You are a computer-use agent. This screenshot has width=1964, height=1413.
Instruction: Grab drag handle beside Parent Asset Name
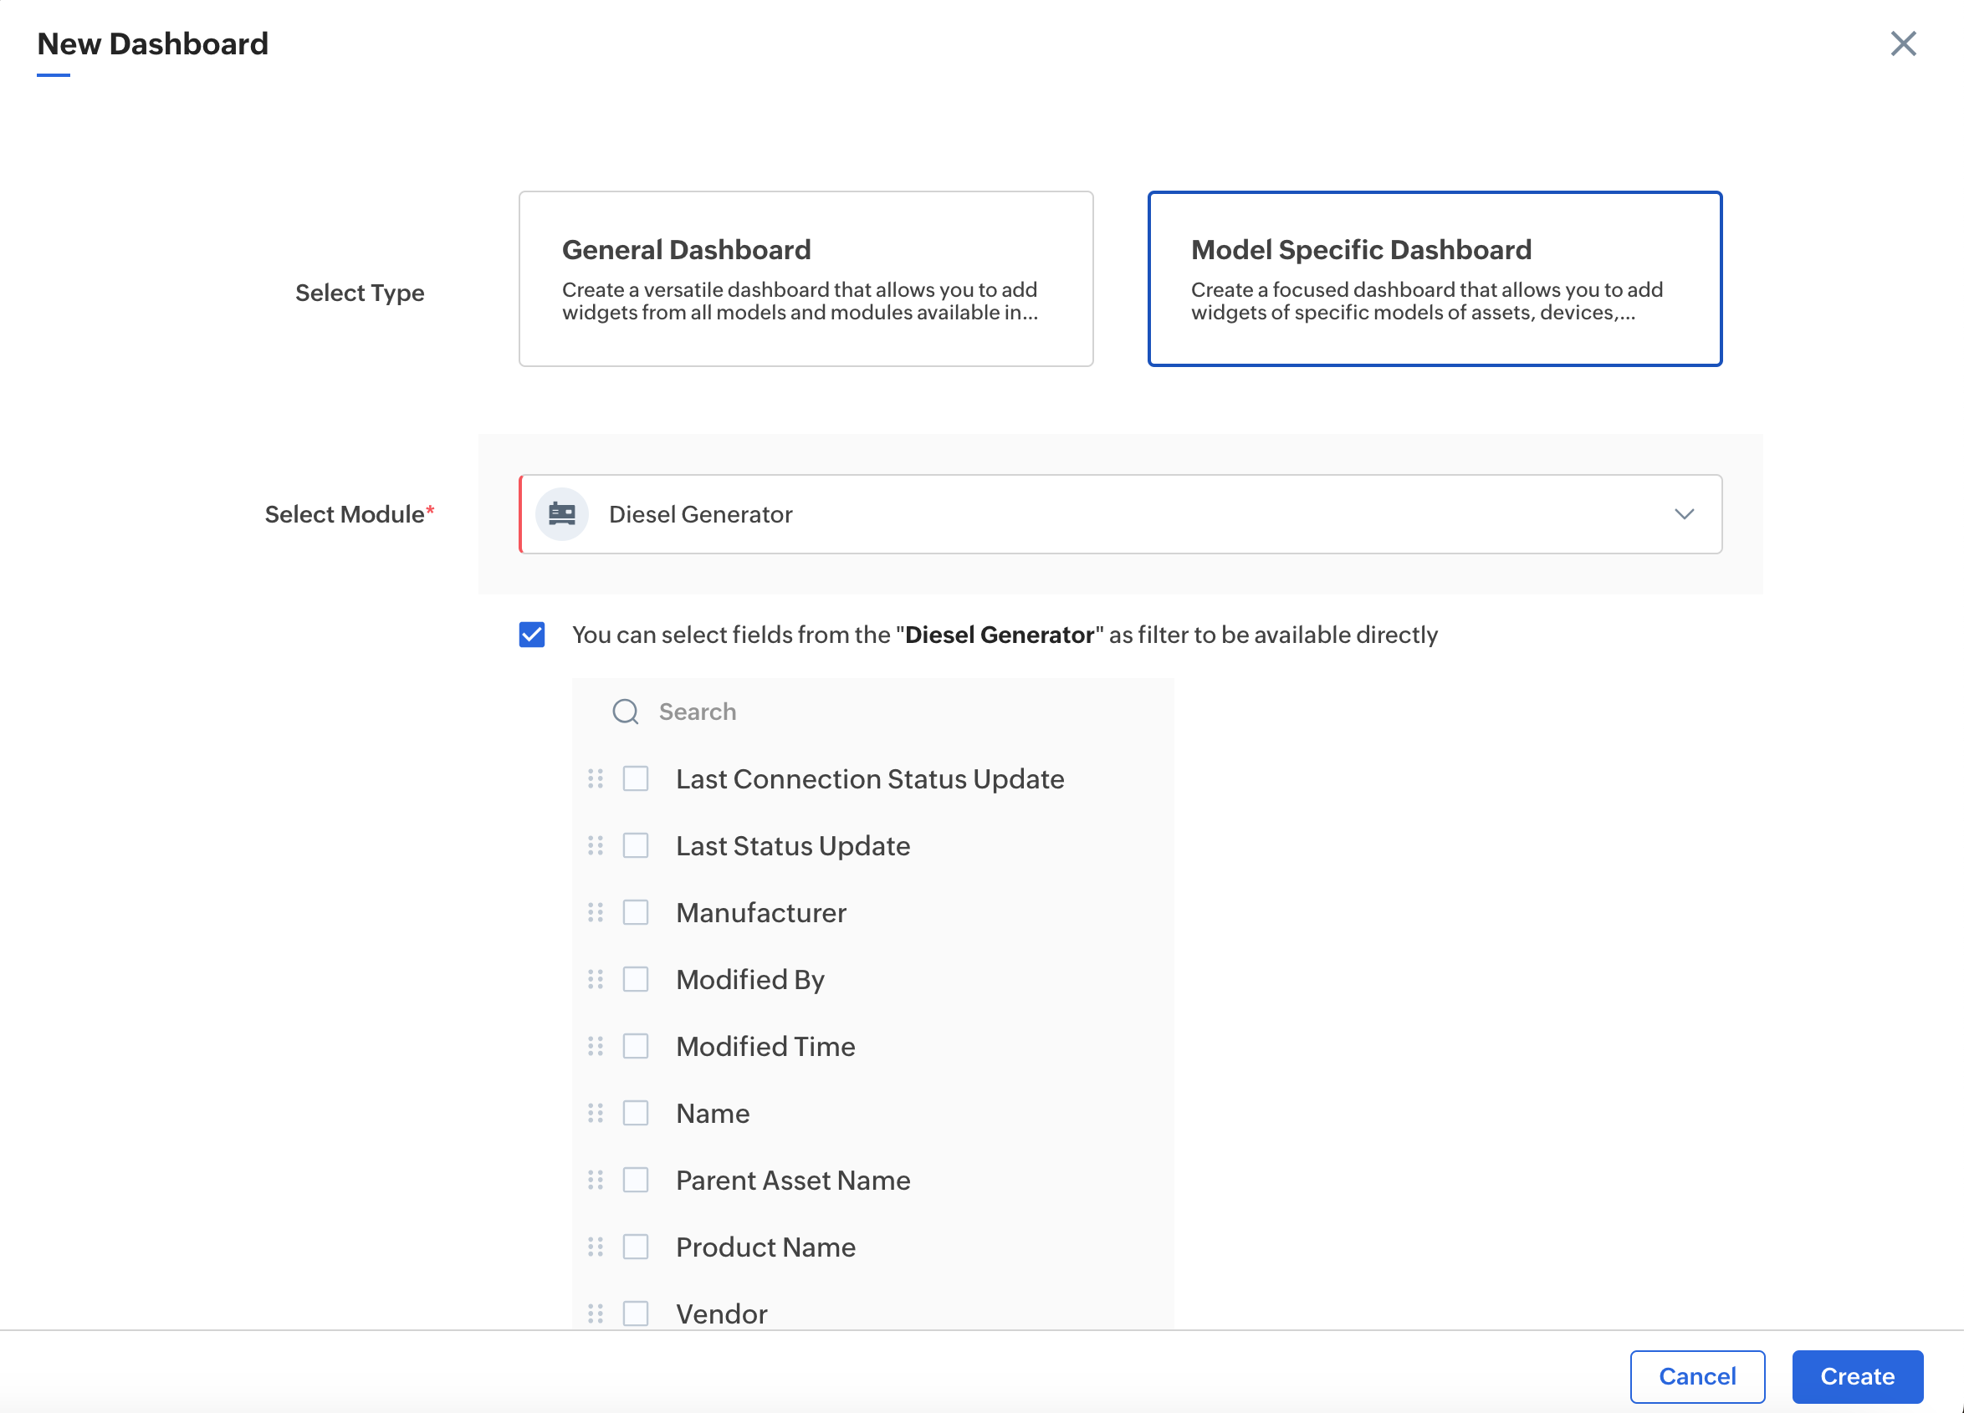pos(596,1180)
